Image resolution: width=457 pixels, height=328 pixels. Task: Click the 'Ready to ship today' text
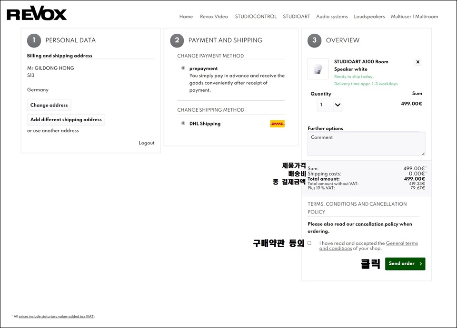tap(354, 77)
